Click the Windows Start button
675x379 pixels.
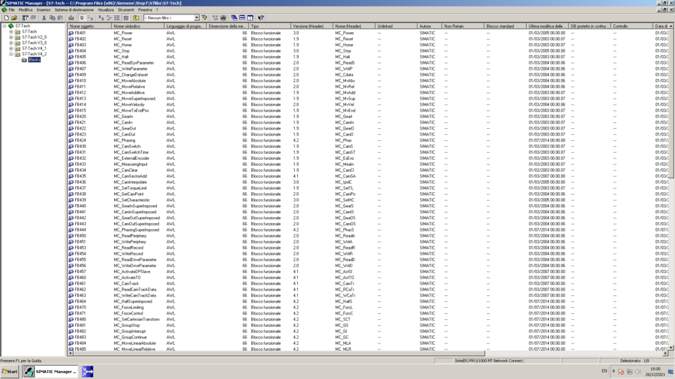tap(9, 371)
